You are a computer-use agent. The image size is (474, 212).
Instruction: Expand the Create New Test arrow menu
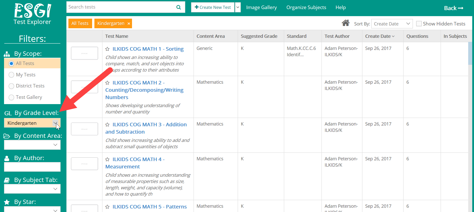238,7
